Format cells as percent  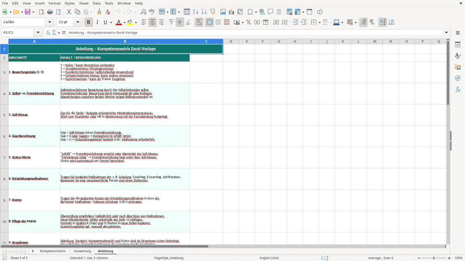[x=248, y=22]
